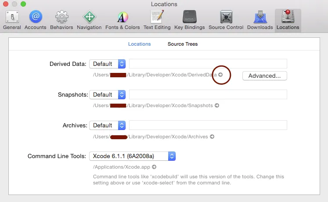
Task: Open the General preferences pane
Action: tap(12, 20)
